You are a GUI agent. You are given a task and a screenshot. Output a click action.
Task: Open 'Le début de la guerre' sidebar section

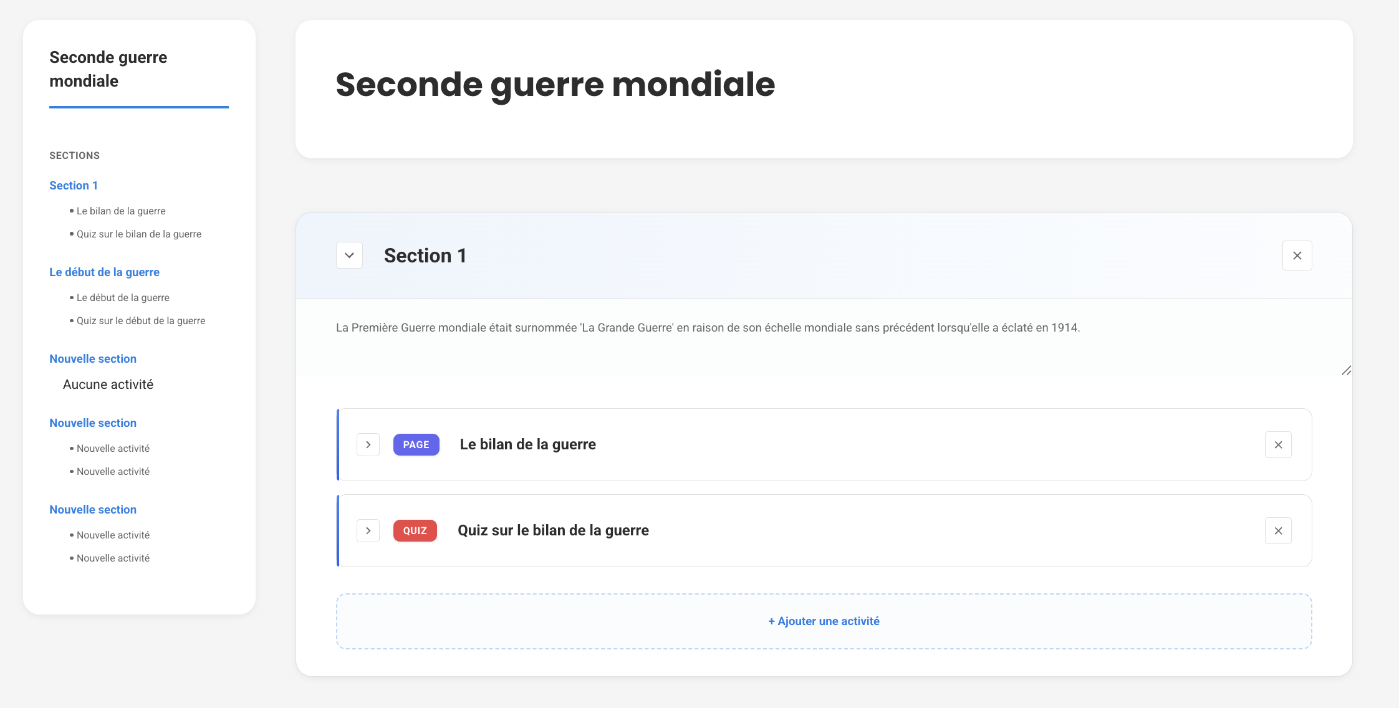point(104,272)
